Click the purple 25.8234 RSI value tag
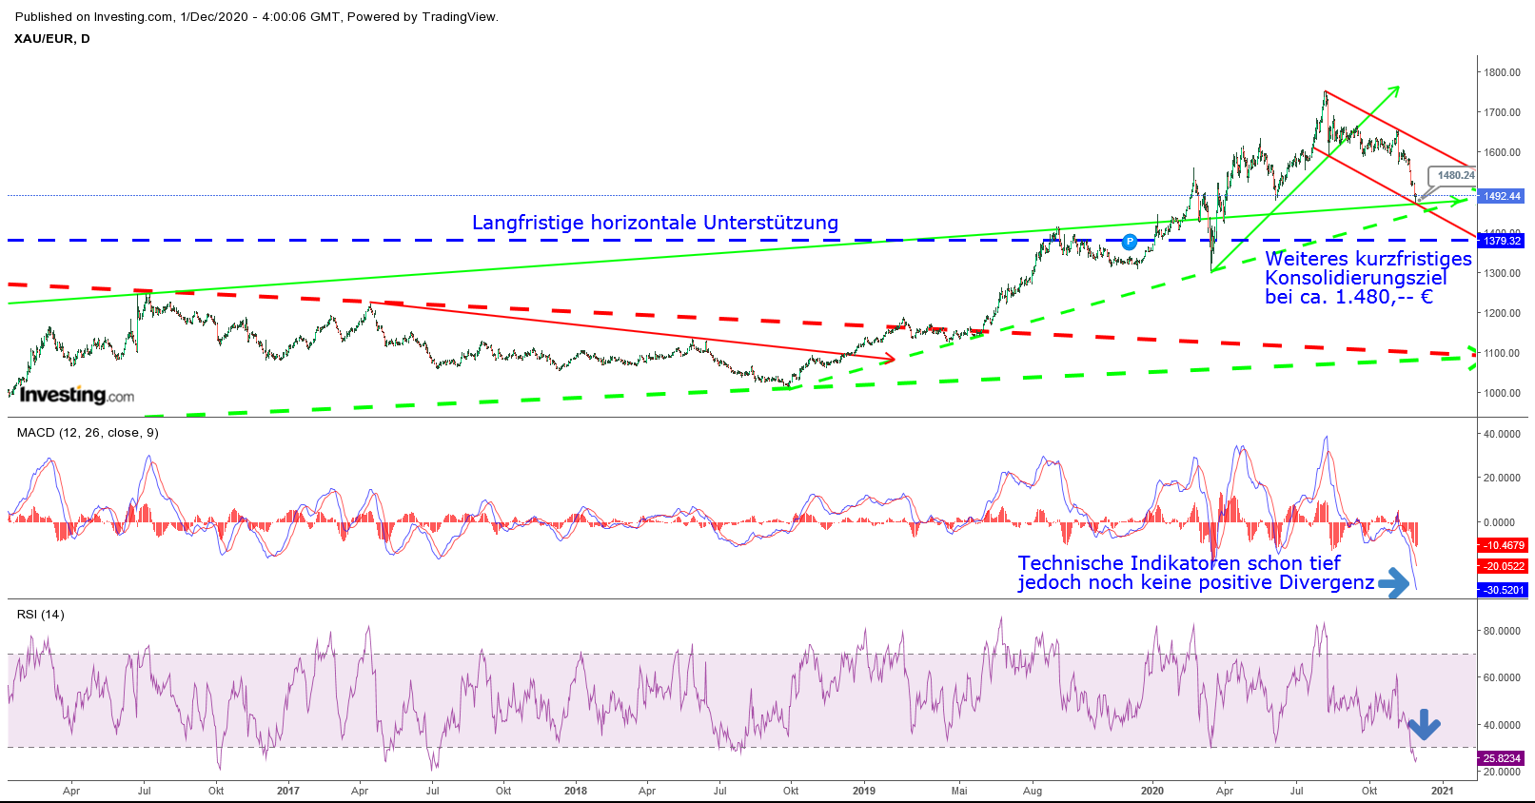 (1502, 758)
